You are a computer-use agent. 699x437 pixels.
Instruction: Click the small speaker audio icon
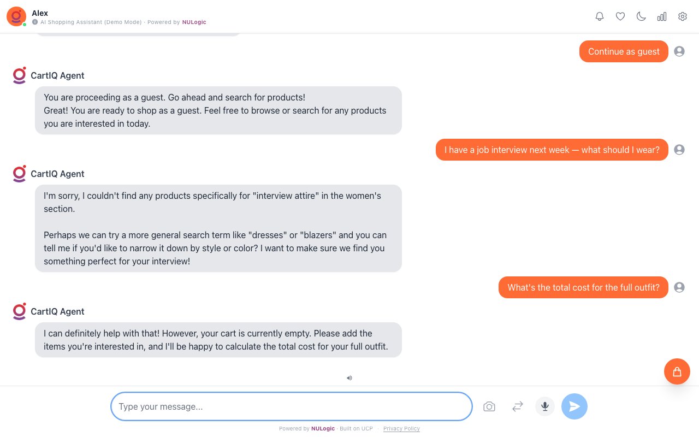(x=349, y=377)
